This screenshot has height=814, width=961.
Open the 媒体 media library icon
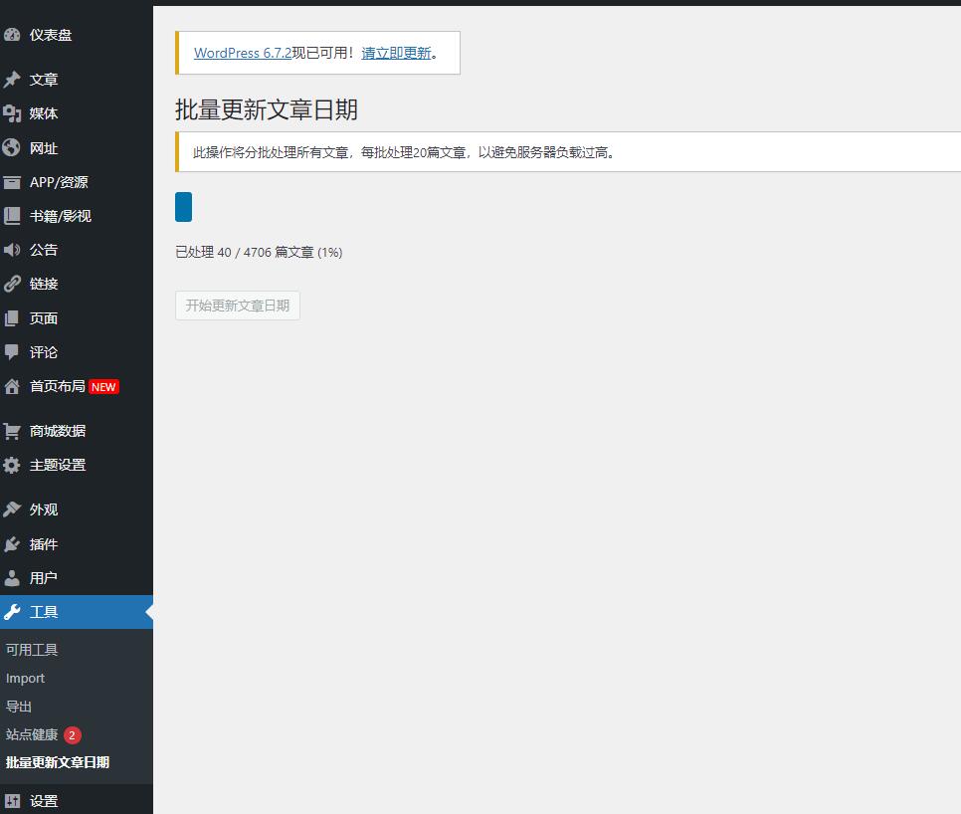click(12, 113)
